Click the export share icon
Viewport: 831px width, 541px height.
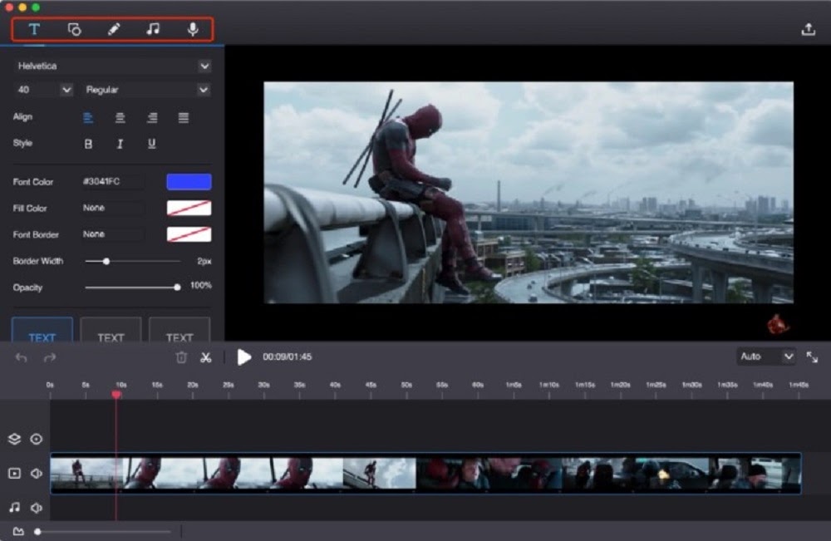pyautogui.click(x=809, y=29)
